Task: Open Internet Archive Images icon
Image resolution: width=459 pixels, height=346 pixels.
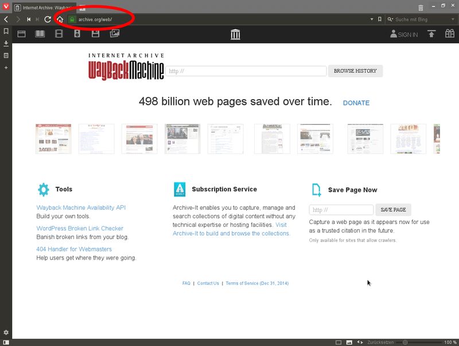Action: (x=115, y=34)
